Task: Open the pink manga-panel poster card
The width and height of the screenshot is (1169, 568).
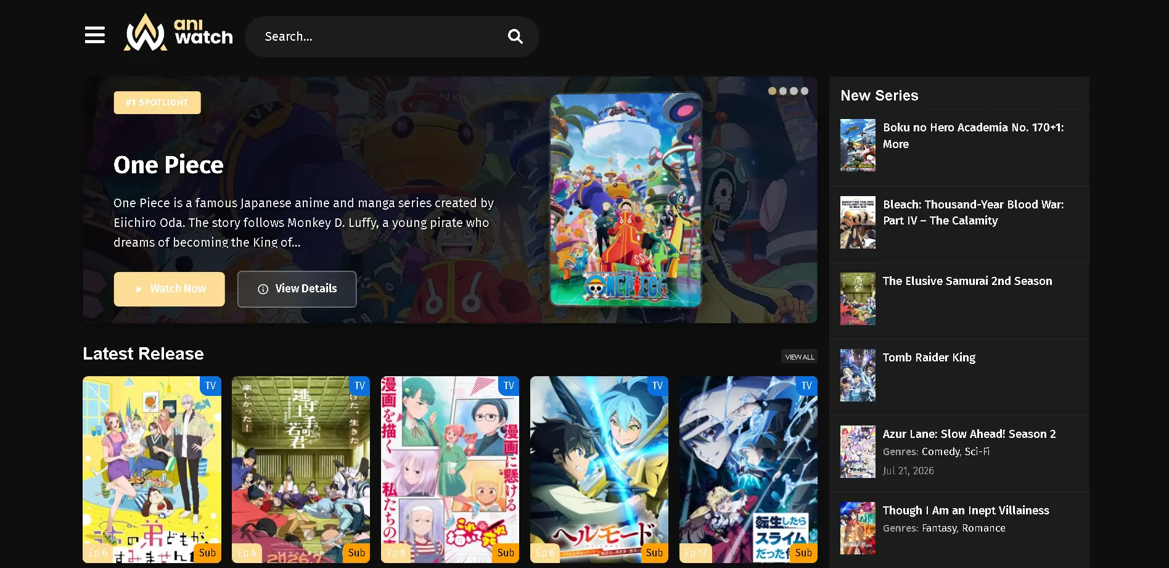Action: point(450,469)
